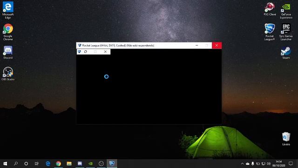Open Task View on taskbar
This screenshot has width=298, height=168.
pyautogui.click(x=37, y=163)
